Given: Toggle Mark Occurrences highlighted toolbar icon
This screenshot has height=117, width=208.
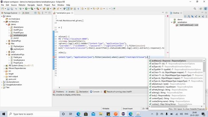Looking at the screenshot, I should (x=68, y=9).
